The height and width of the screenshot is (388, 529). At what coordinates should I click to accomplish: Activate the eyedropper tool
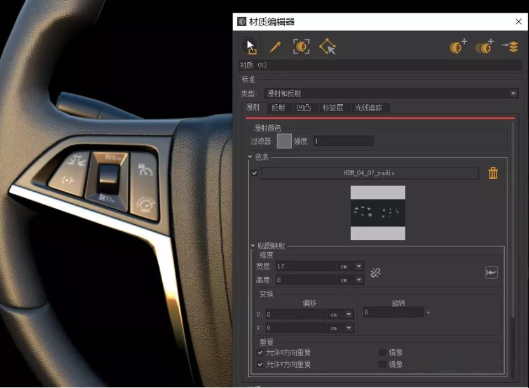[275, 46]
